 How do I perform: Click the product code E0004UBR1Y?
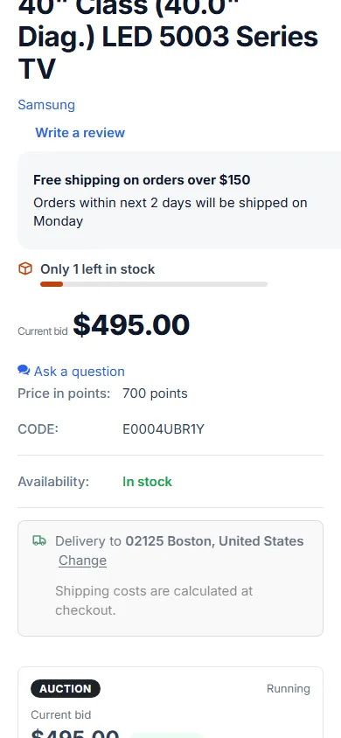tap(164, 429)
